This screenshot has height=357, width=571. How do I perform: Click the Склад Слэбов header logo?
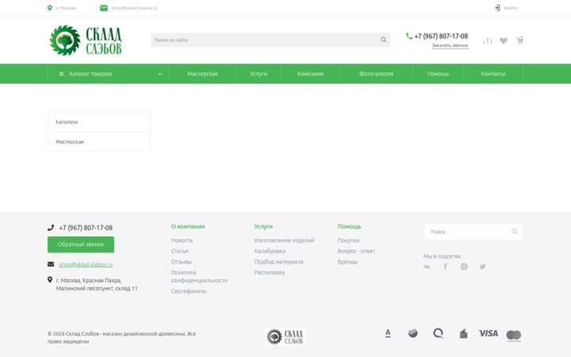pos(86,40)
